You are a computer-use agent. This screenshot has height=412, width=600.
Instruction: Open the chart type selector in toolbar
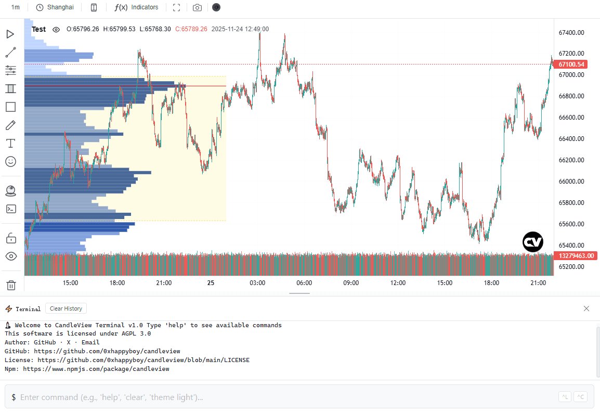click(94, 7)
